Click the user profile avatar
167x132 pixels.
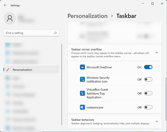click(x=10, y=18)
